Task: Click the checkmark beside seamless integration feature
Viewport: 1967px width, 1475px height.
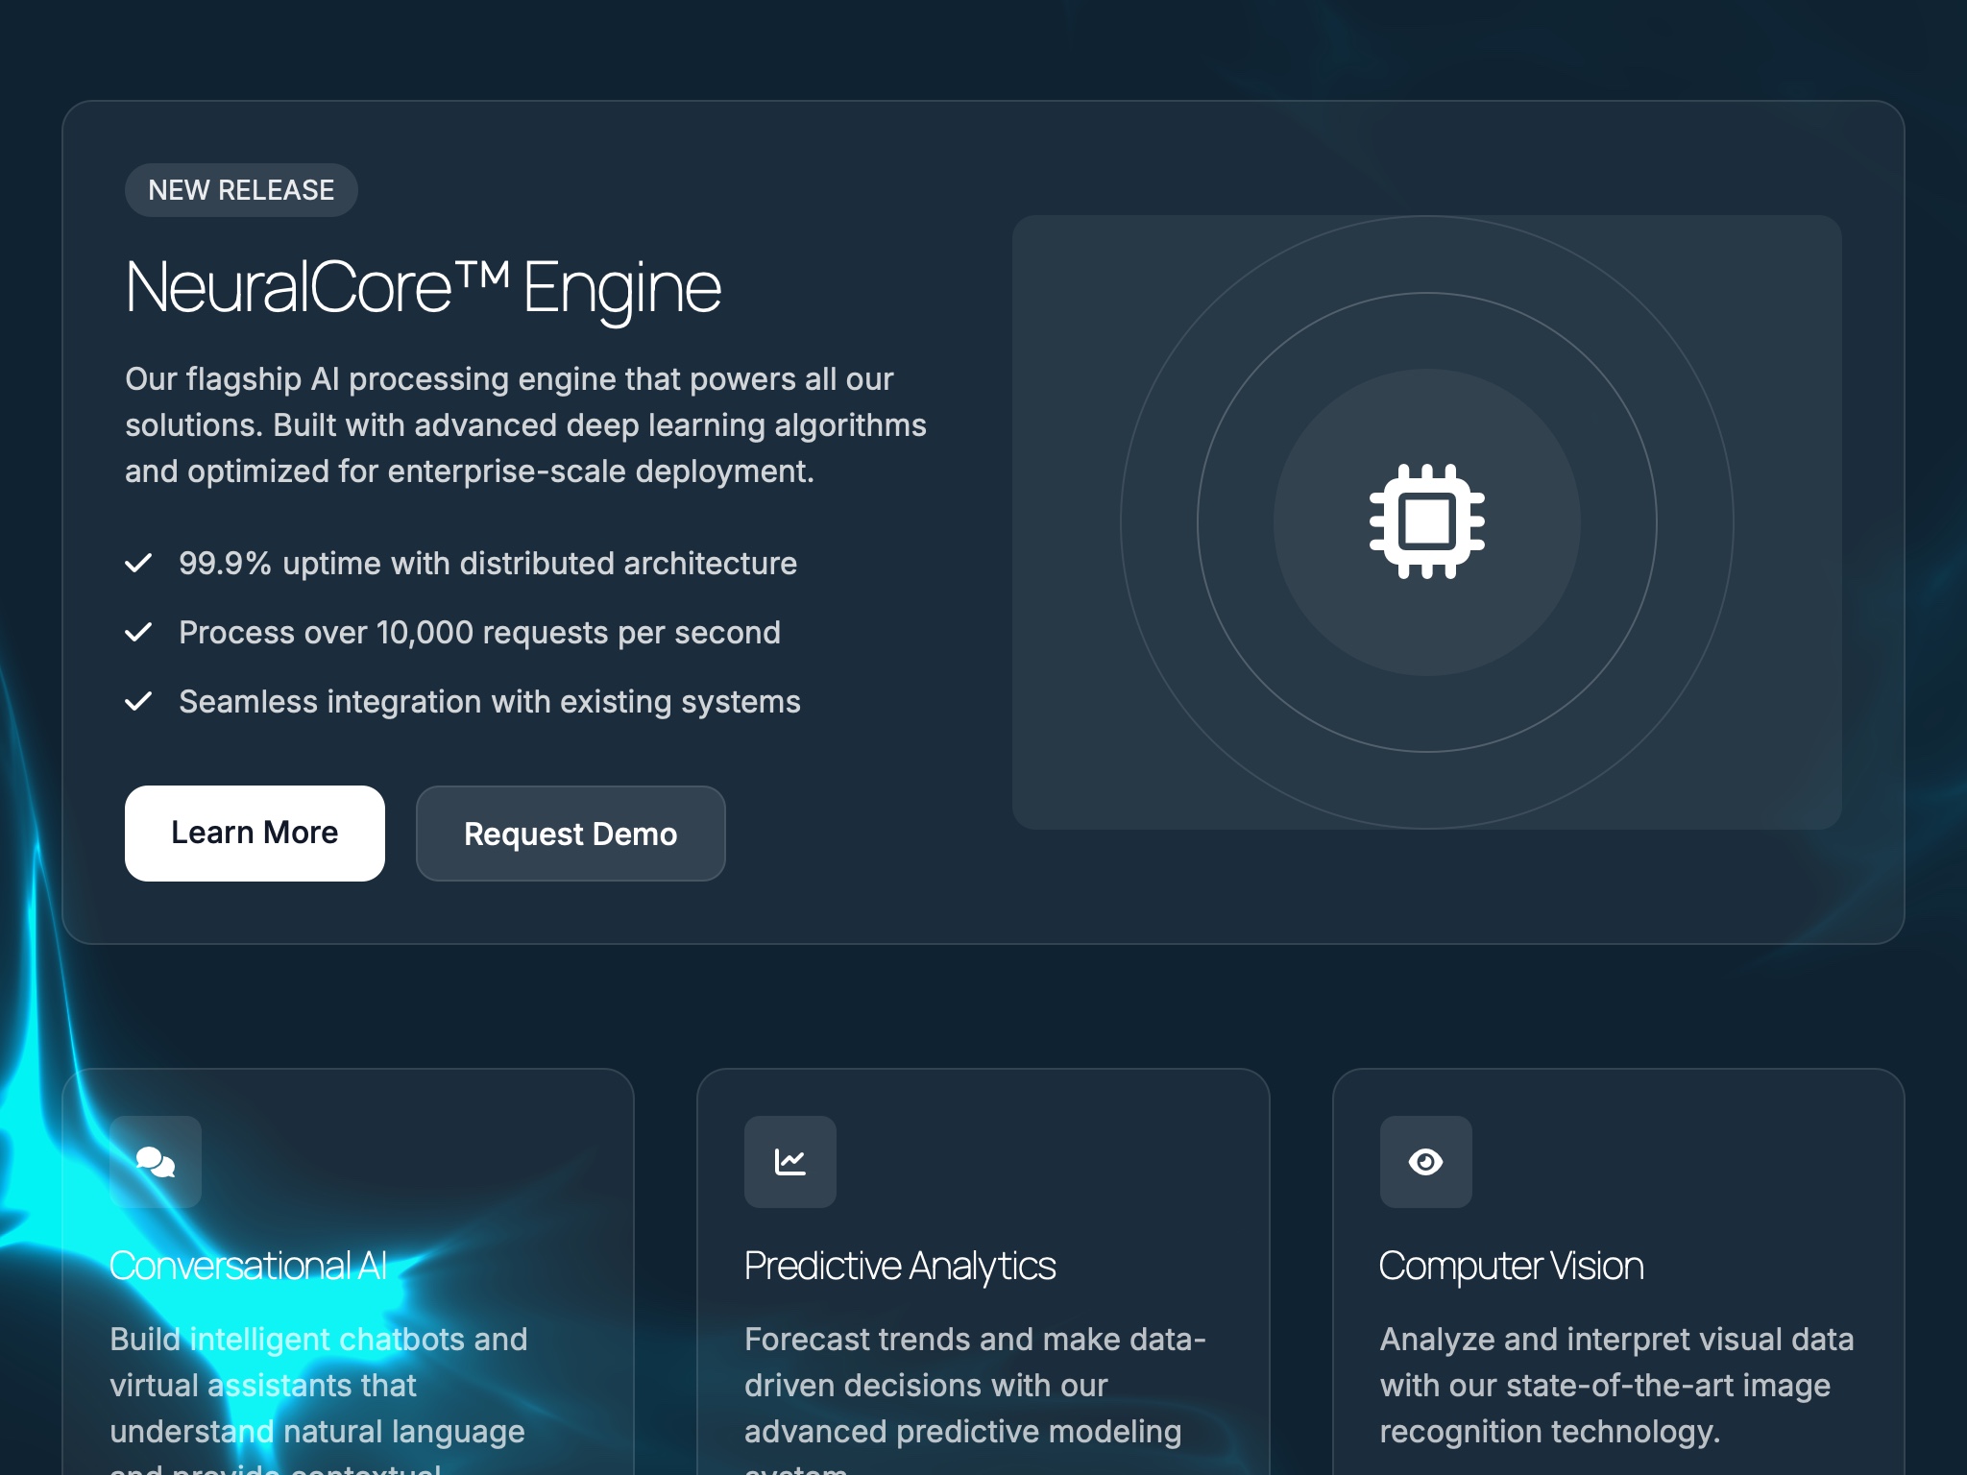Action: [x=140, y=702]
